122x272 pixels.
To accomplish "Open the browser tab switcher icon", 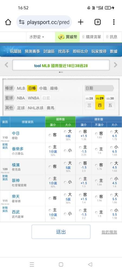I will click(98, 22).
